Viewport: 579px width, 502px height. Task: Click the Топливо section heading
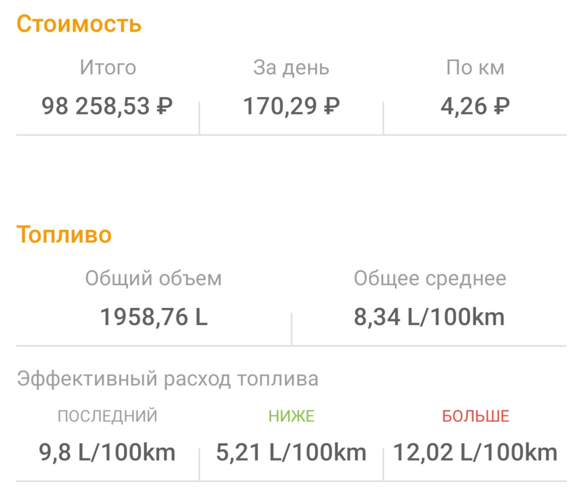click(x=64, y=234)
